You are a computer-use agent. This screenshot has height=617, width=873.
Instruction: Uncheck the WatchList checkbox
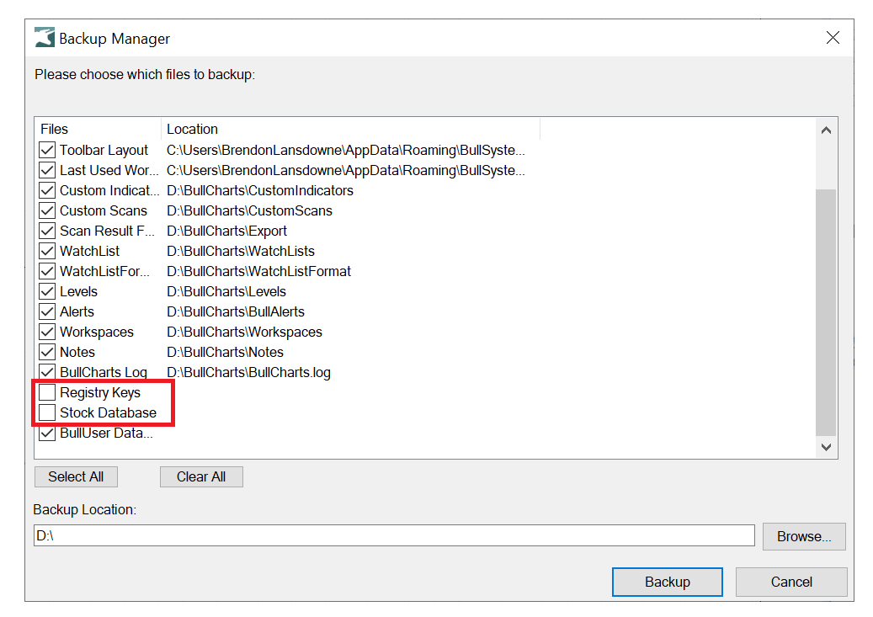pyautogui.click(x=47, y=251)
